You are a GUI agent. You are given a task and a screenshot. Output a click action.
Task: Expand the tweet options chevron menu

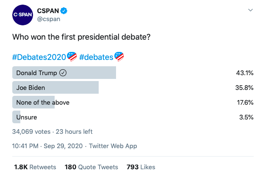[250, 10]
